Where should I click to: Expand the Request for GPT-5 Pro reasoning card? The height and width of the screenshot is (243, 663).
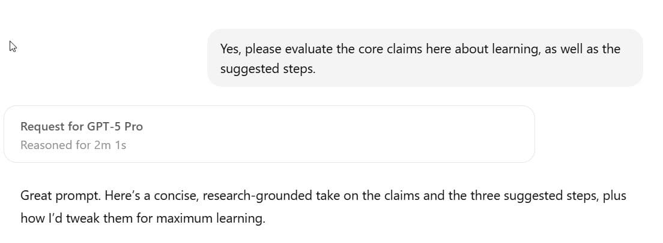coord(268,135)
